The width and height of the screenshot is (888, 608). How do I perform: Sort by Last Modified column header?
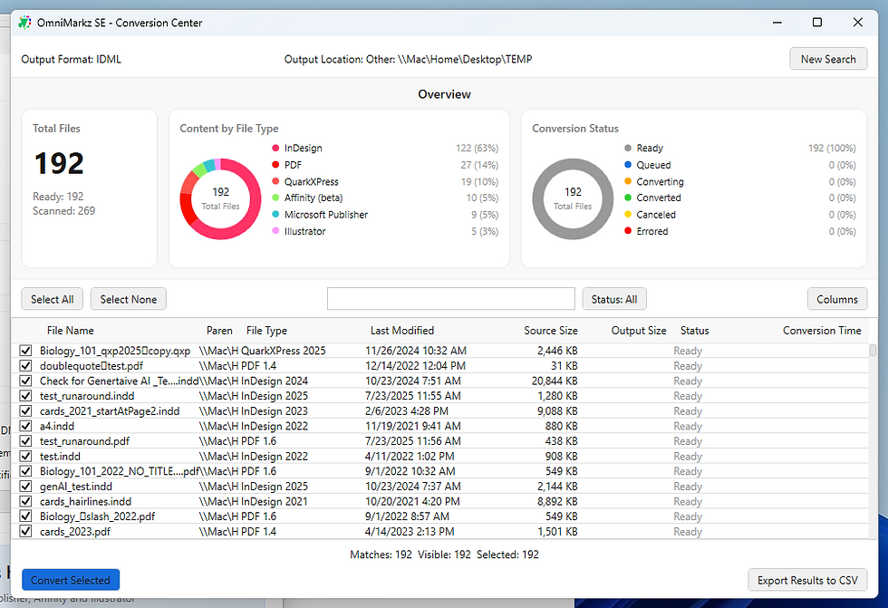(402, 331)
